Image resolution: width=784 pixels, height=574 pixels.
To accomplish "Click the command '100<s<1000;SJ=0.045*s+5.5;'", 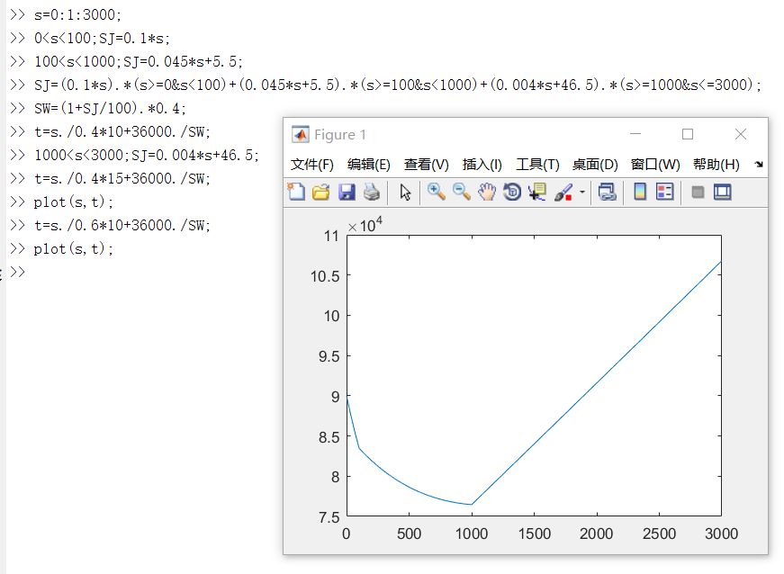I will click(138, 61).
